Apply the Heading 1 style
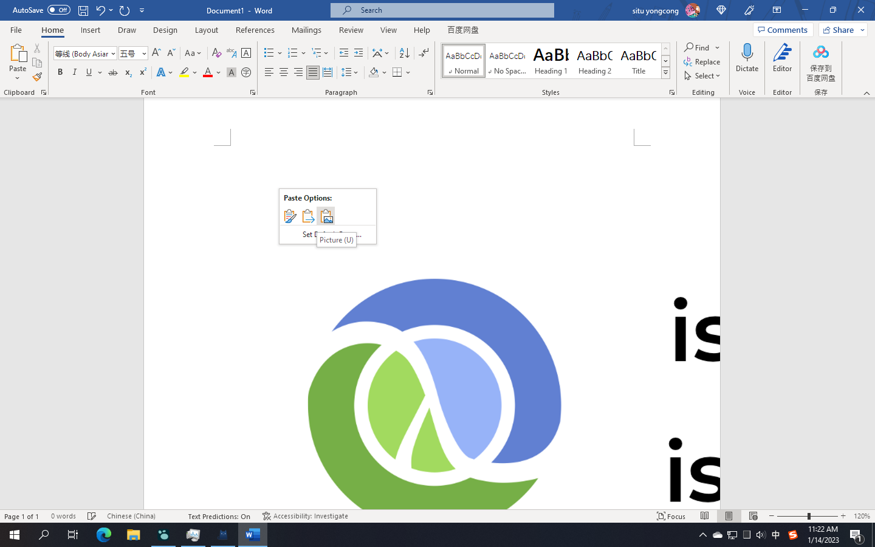This screenshot has width=875, height=547. pos(551,60)
